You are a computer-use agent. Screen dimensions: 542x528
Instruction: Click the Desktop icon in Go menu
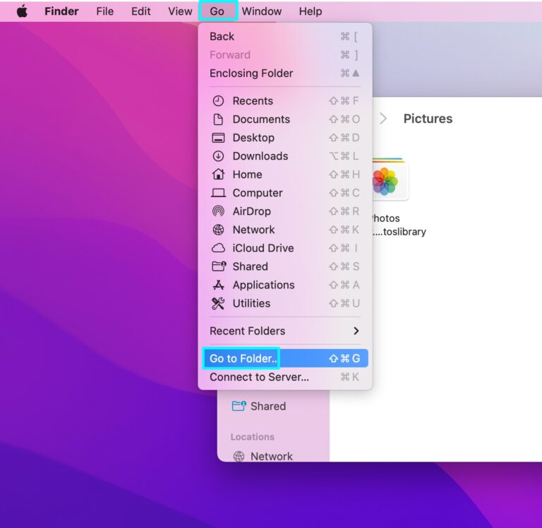click(218, 138)
